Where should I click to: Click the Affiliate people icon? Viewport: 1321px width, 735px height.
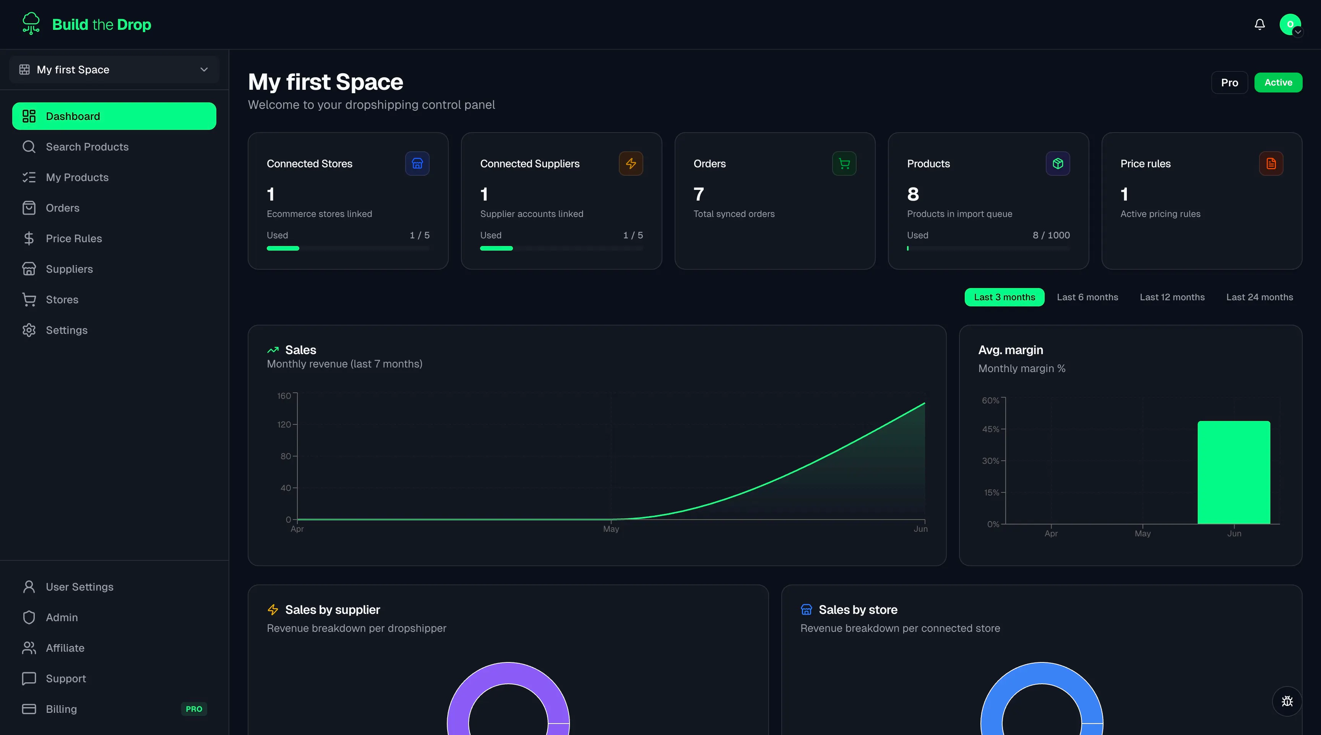[x=29, y=648]
